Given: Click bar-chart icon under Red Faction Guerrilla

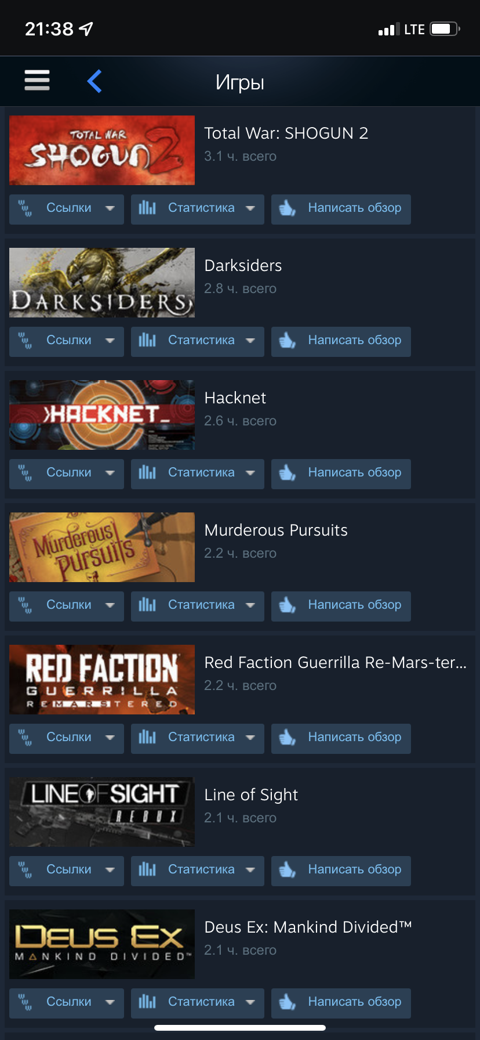Looking at the screenshot, I should (x=147, y=737).
